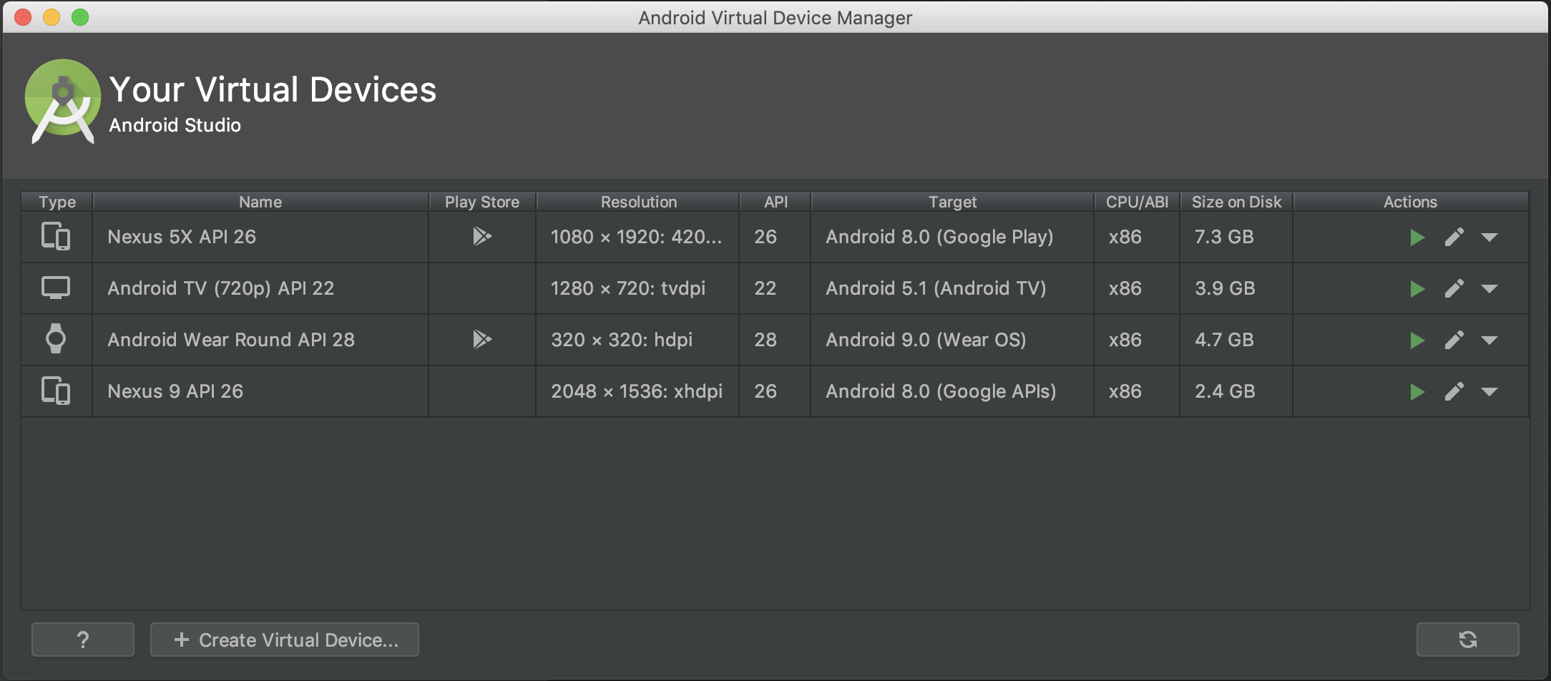The height and width of the screenshot is (681, 1551).
Task: Show more actions for Nexus 9 API 26
Action: tap(1489, 392)
